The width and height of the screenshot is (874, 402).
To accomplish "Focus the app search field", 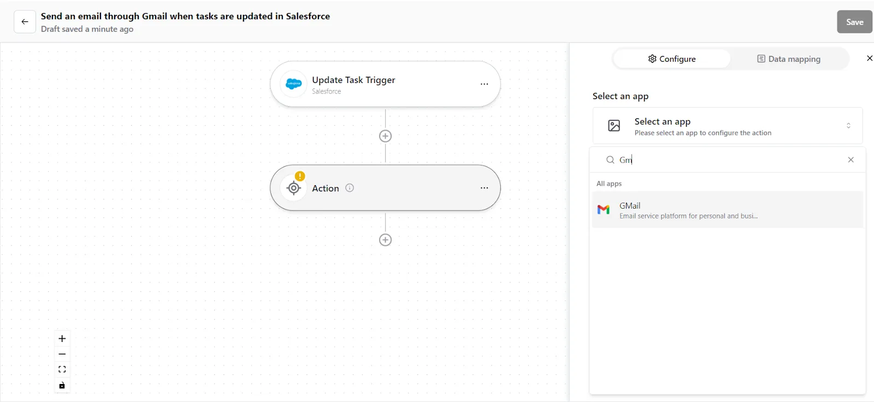I will point(728,159).
